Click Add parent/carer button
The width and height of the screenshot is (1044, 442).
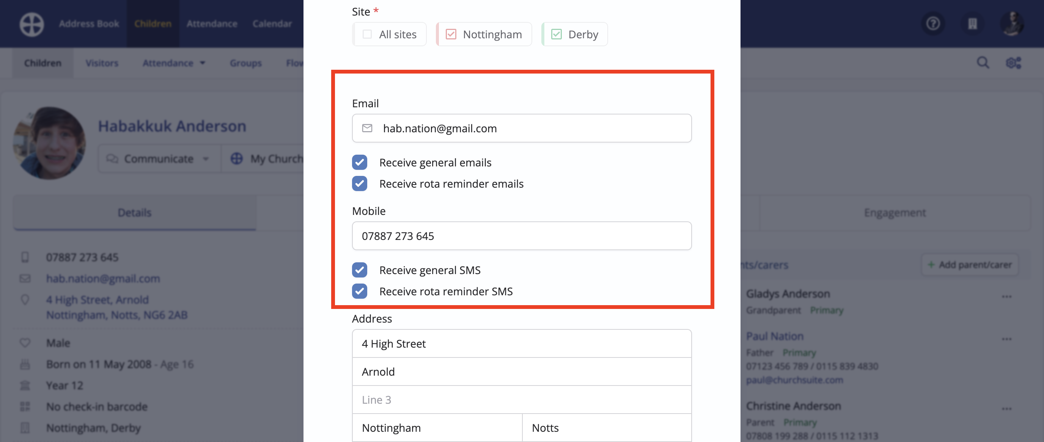point(970,265)
